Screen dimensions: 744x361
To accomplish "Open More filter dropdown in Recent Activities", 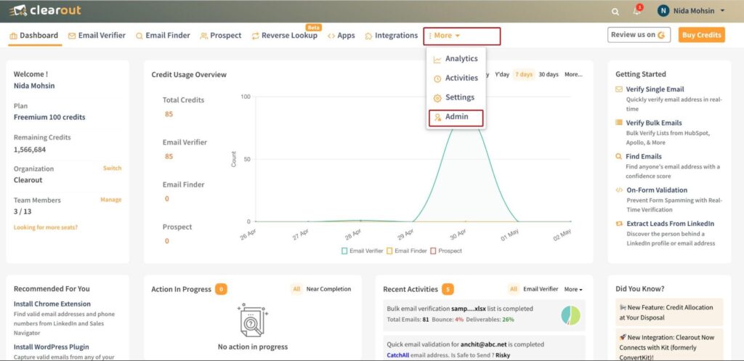I will (x=573, y=289).
